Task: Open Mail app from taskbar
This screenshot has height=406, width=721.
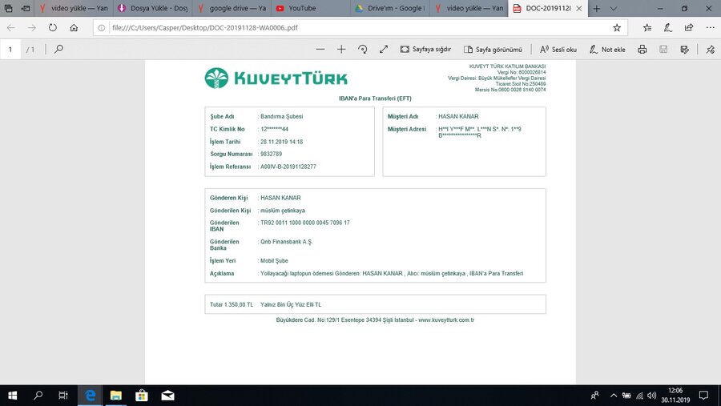Action: click(168, 396)
